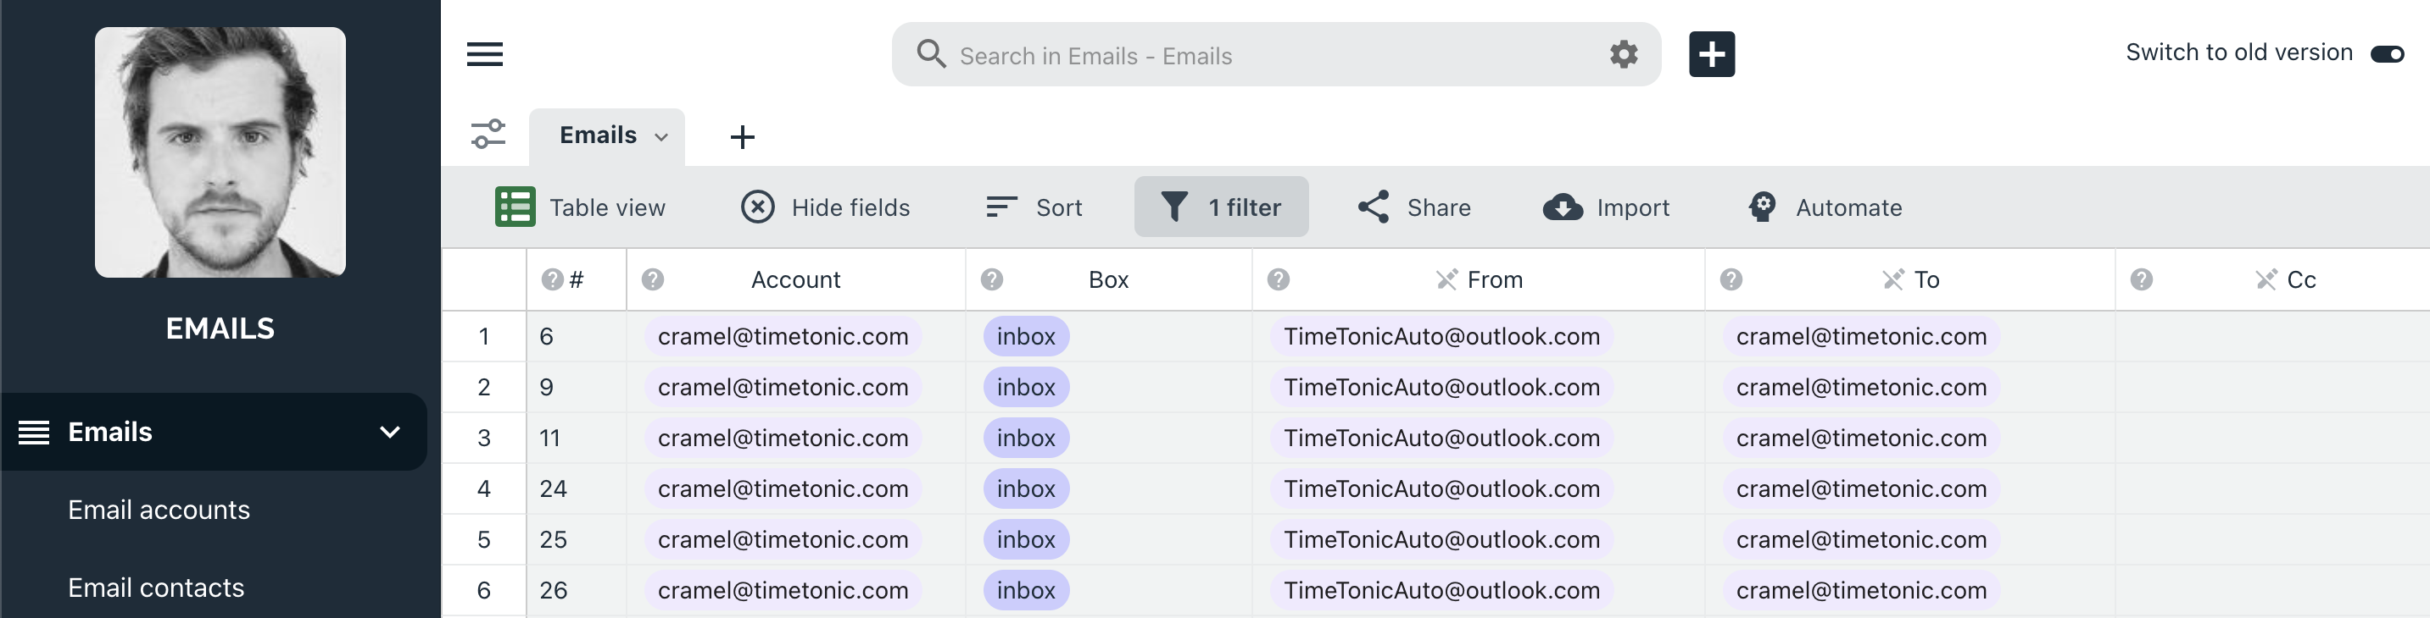
Task: Select the Account column header
Action: [x=795, y=280]
